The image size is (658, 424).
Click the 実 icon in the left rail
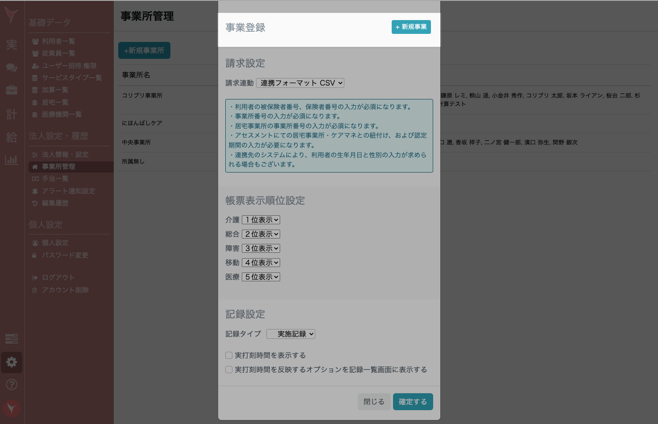[x=12, y=45]
